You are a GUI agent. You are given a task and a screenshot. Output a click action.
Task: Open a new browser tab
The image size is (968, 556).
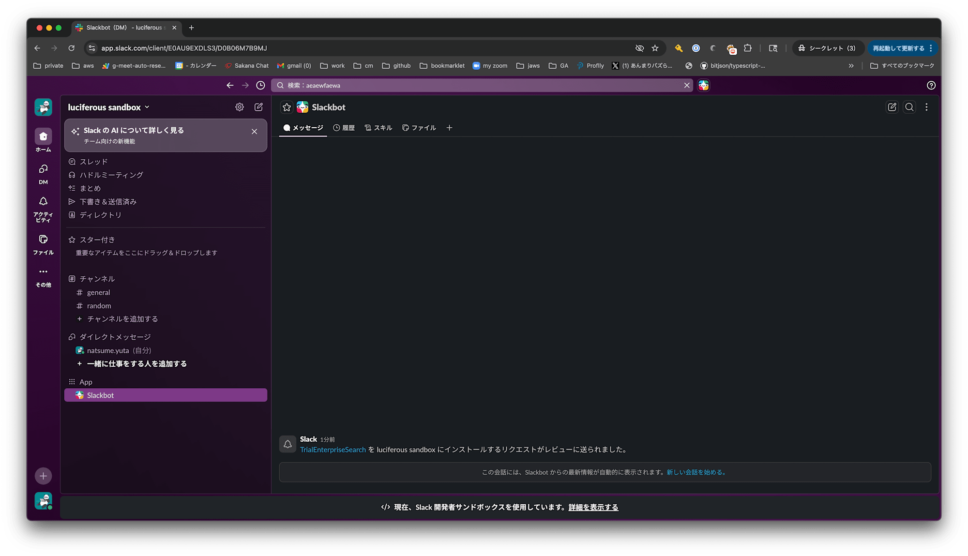(x=191, y=28)
